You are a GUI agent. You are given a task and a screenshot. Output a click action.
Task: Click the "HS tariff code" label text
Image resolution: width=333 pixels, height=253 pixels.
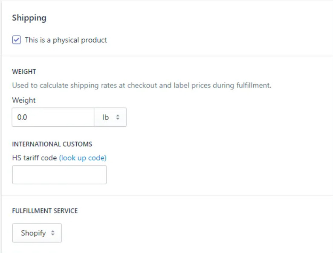(34, 158)
